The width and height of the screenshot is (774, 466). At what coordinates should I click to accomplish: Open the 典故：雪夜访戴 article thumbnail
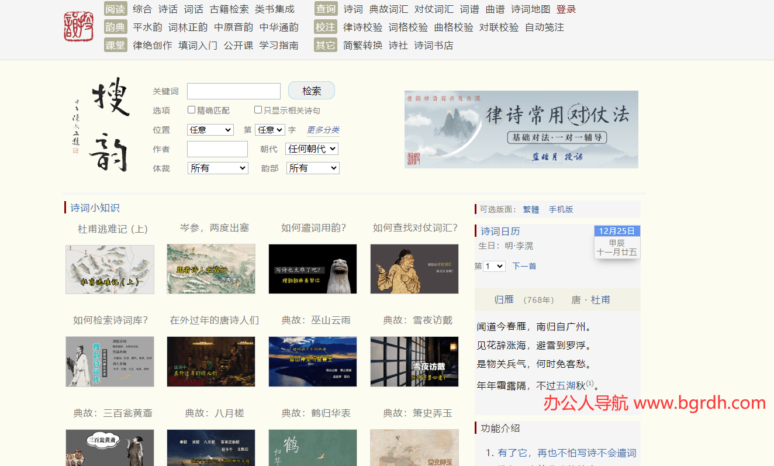tap(414, 361)
